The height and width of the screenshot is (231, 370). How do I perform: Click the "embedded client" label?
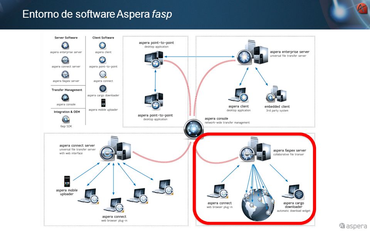pyautogui.click(x=277, y=107)
